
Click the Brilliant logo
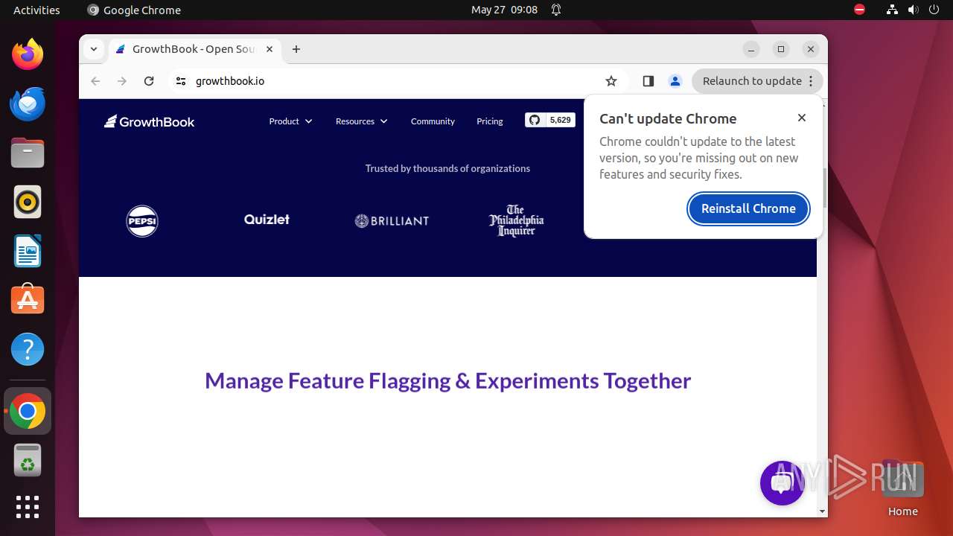[392, 221]
